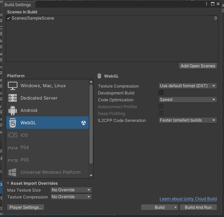224x217 pixels.
Task: Select the Android platform
Action: (48, 111)
